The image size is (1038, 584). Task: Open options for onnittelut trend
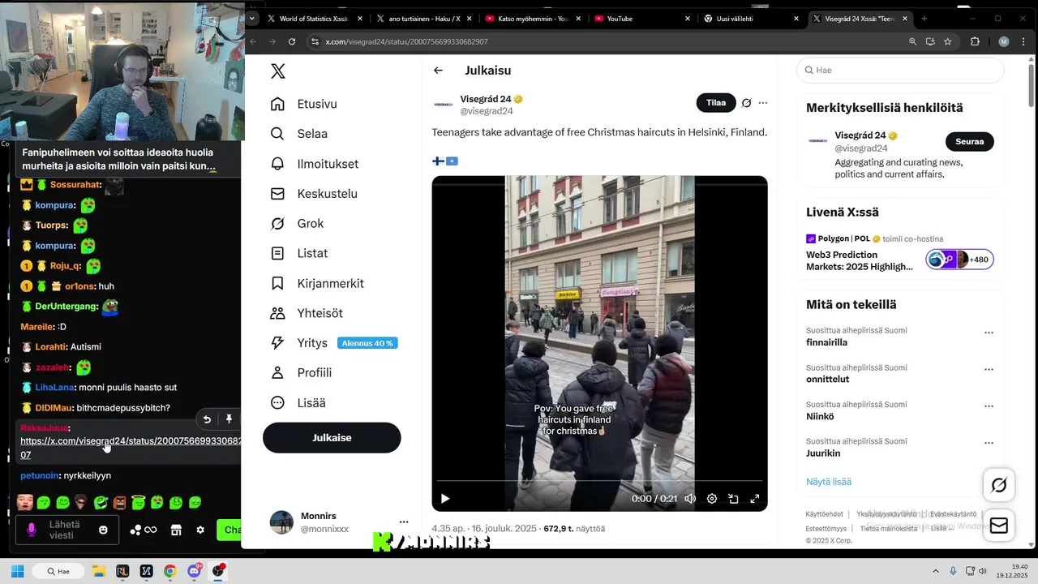(989, 369)
